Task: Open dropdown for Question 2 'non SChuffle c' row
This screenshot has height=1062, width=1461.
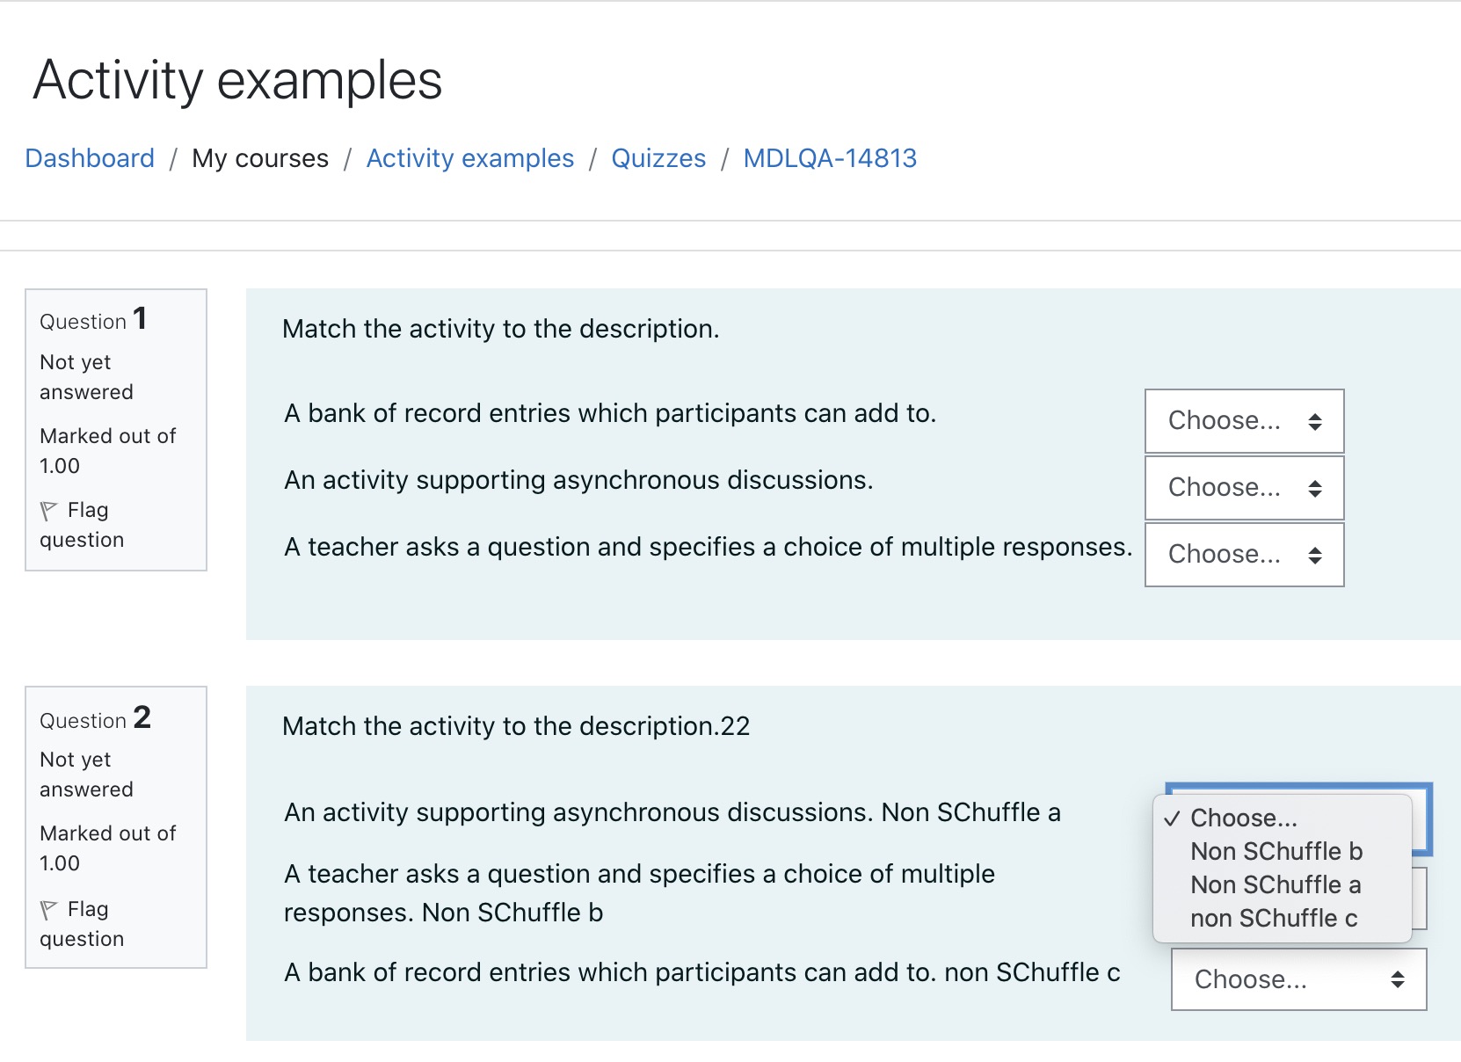Action: click(1298, 979)
